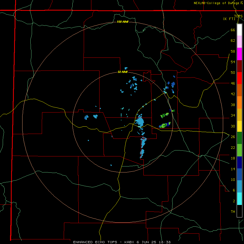
Task: Click the '38' legend value
Action: pos(233,105)
